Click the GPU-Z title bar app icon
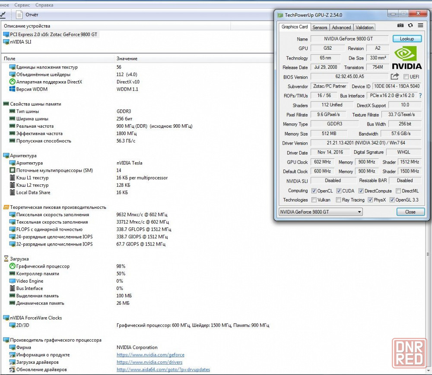 [x=280, y=15]
